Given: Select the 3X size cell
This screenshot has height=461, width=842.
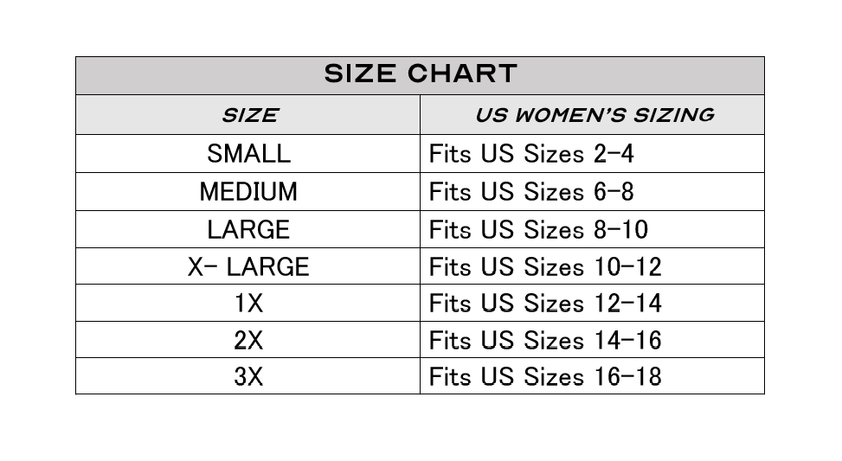Looking at the screenshot, I should point(249,377).
